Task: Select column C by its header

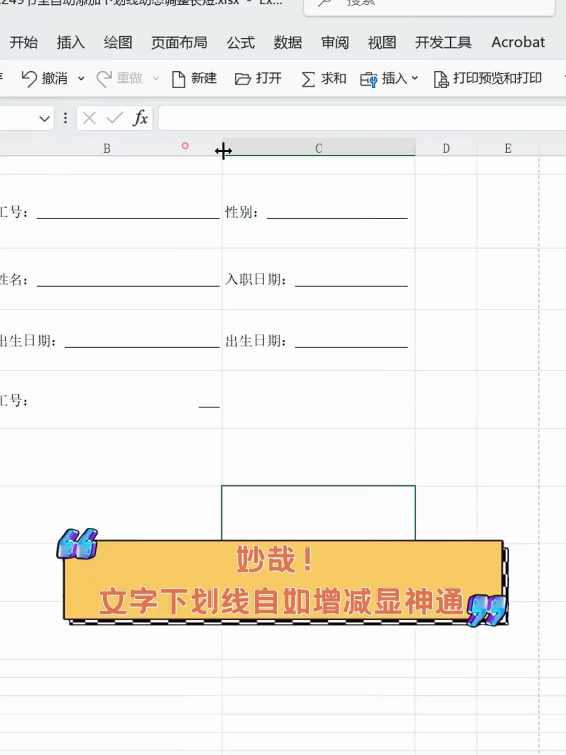Action: [x=318, y=148]
